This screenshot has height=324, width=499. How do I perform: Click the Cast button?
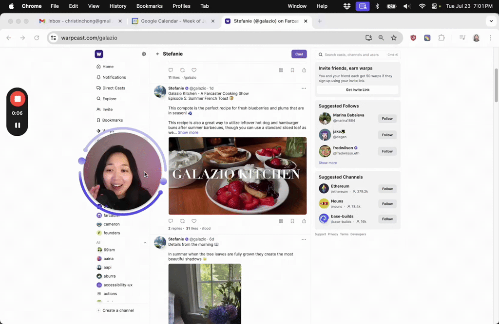299,54
